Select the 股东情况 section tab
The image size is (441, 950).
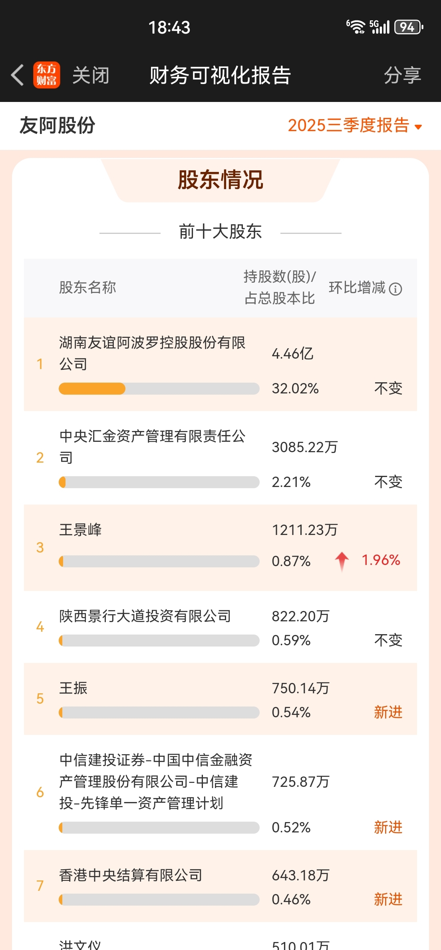(x=220, y=180)
